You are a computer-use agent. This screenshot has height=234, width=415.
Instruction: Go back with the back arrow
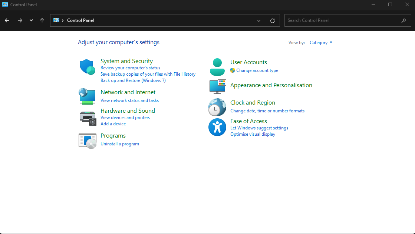(x=7, y=20)
